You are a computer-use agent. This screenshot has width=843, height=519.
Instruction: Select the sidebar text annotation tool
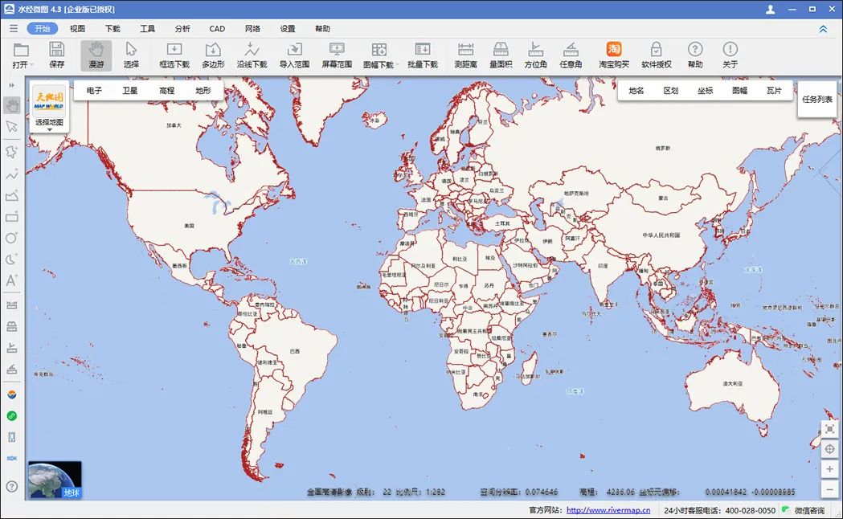12,280
